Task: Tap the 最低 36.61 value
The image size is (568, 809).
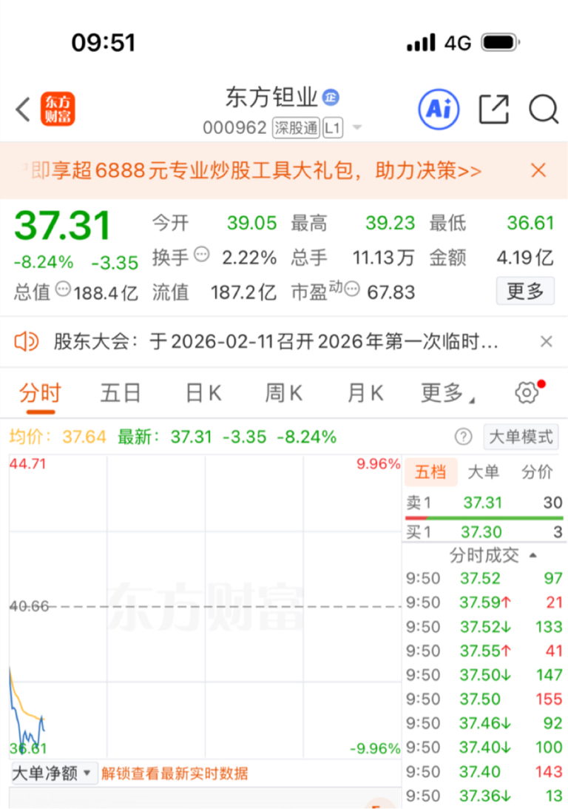Action: pyautogui.click(x=530, y=223)
